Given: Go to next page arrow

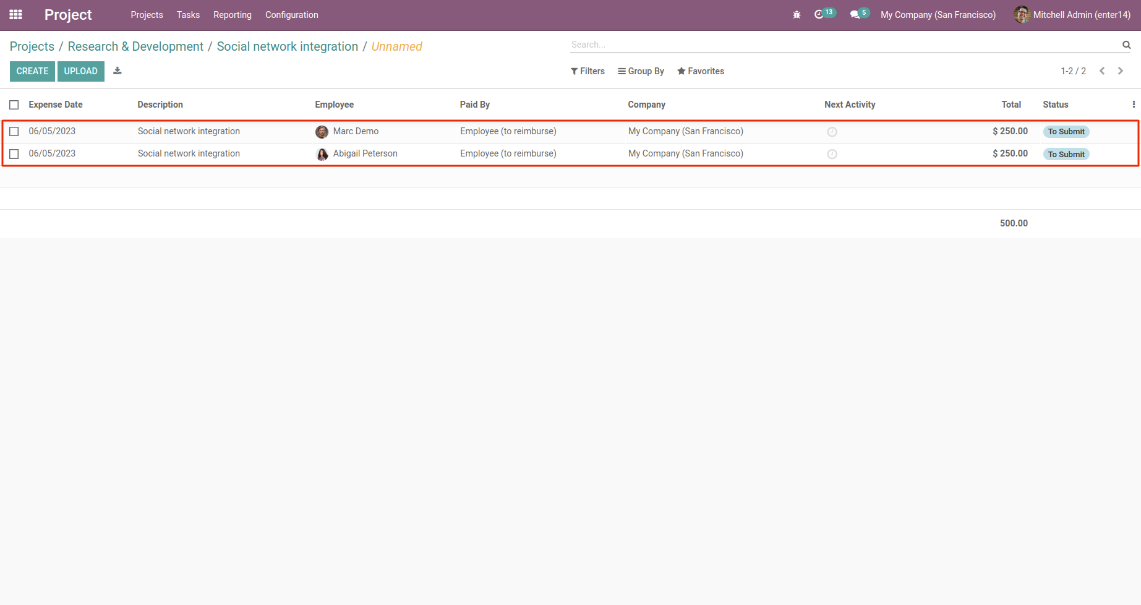Looking at the screenshot, I should (1120, 71).
